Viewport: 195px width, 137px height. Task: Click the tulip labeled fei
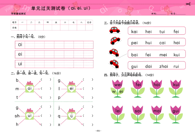(138, 89)
